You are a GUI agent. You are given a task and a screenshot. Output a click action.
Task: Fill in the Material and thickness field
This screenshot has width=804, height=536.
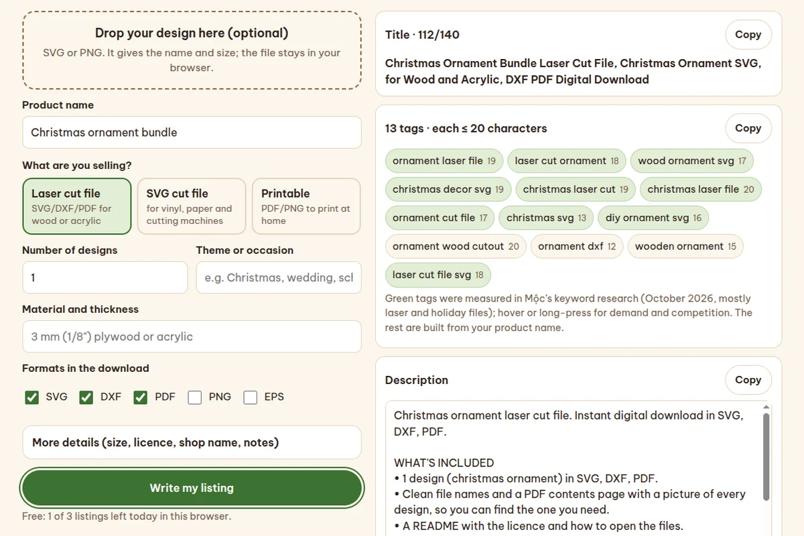coord(192,336)
